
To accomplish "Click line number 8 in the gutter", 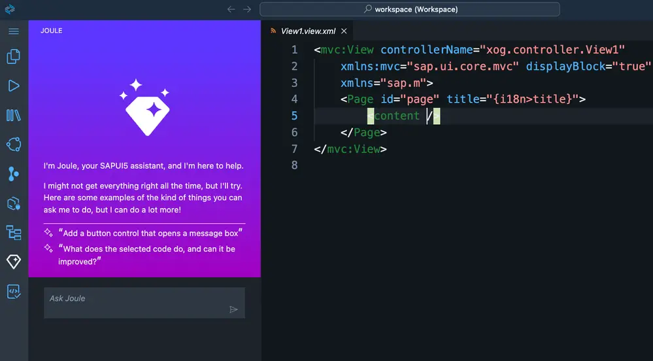I will 294,165.
